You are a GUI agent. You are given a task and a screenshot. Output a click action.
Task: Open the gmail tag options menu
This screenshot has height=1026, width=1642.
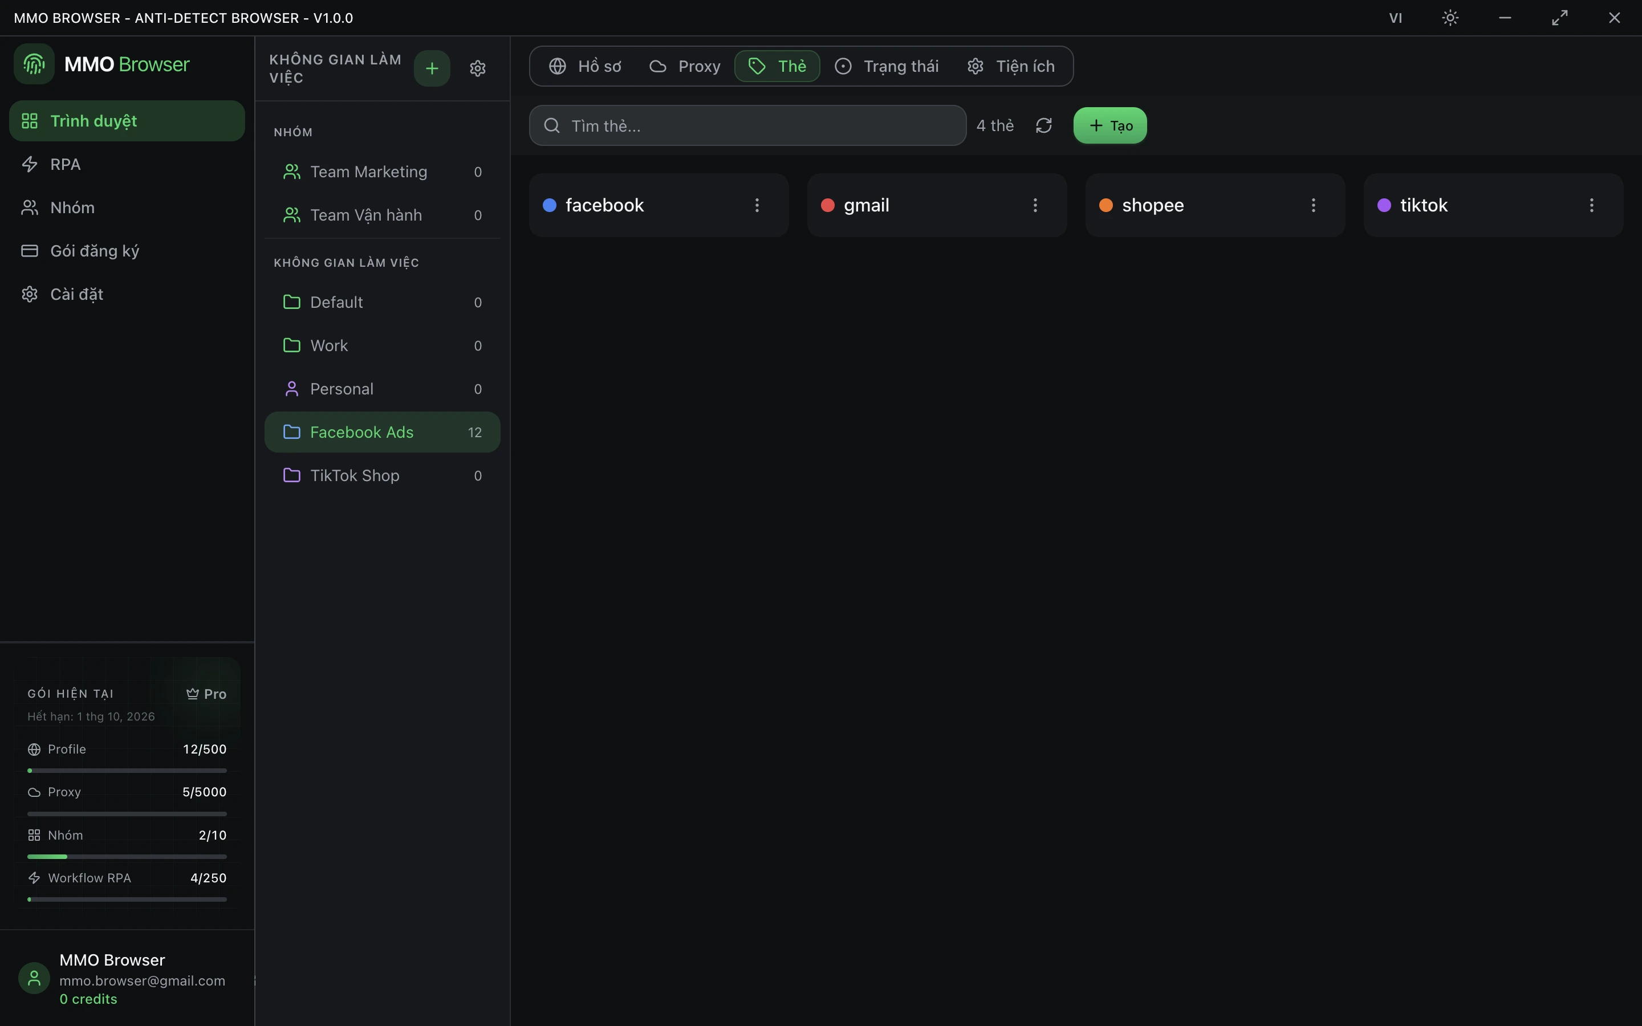pos(1035,205)
